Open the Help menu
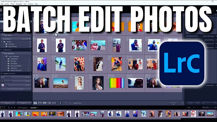This screenshot has width=217, height=122. pos(36,4)
